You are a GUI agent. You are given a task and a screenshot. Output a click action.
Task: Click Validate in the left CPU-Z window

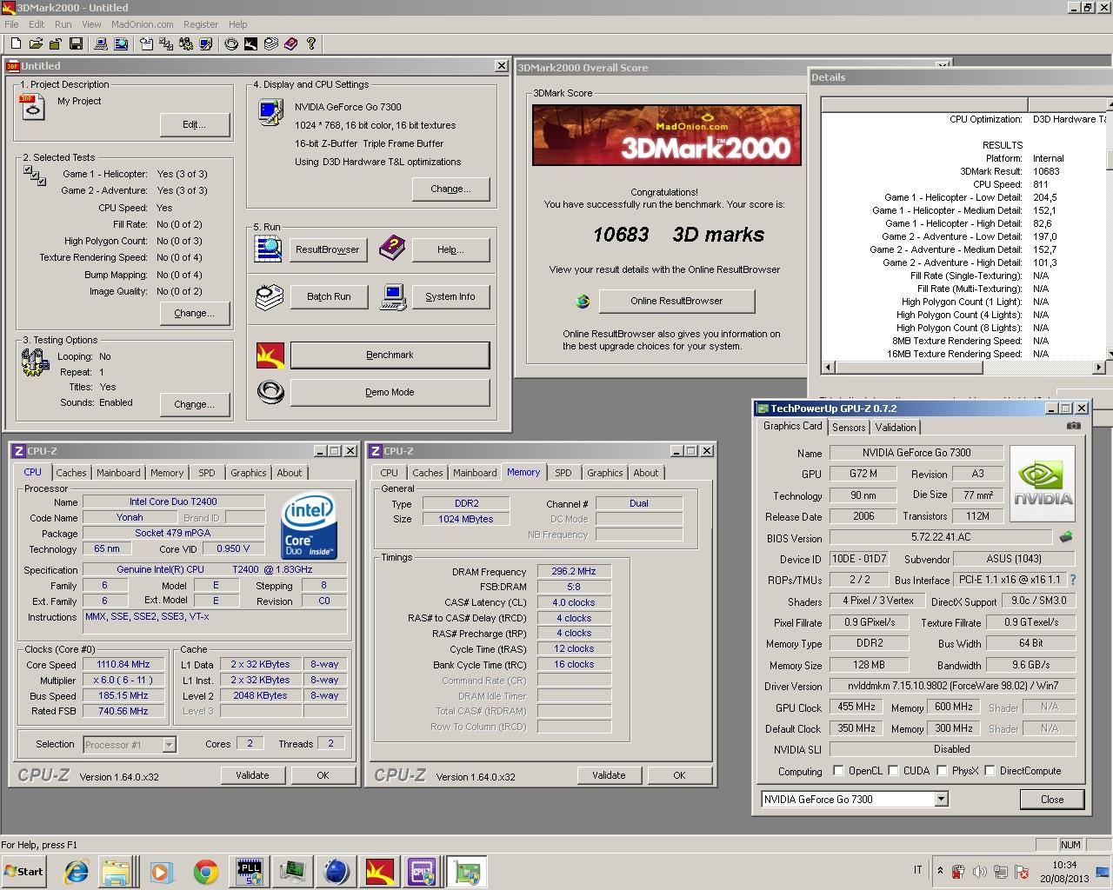(x=252, y=775)
